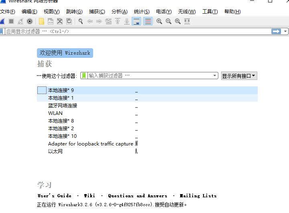
Task: Open 显示所有接口 dropdown
Action: tap(239, 76)
